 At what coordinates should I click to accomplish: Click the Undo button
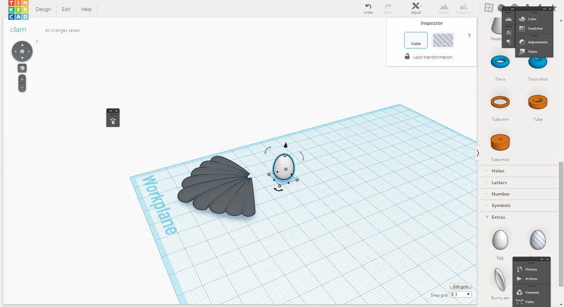coord(368,9)
